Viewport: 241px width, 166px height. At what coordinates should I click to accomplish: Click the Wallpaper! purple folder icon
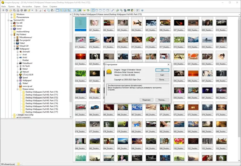[20, 80]
